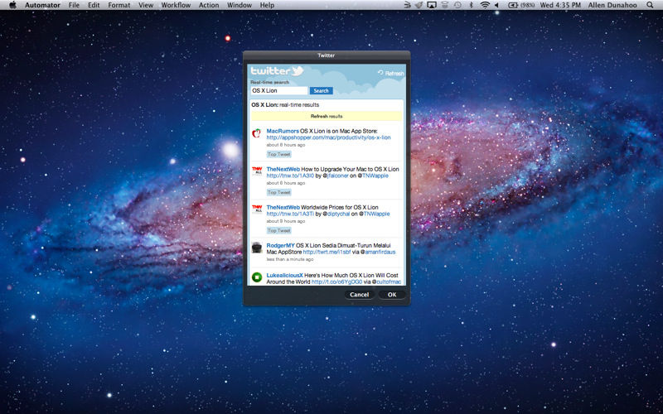Click the RodgerMY profile avatar

click(257, 248)
